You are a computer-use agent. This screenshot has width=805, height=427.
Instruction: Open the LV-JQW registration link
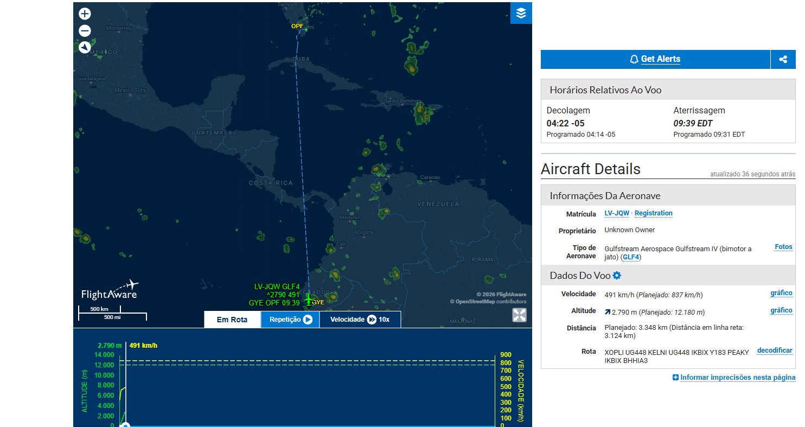(x=617, y=213)
